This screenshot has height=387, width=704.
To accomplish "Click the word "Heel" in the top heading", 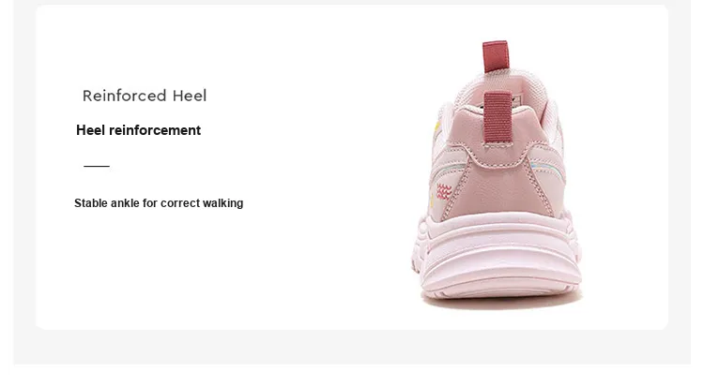I will [x=190, y=96].
